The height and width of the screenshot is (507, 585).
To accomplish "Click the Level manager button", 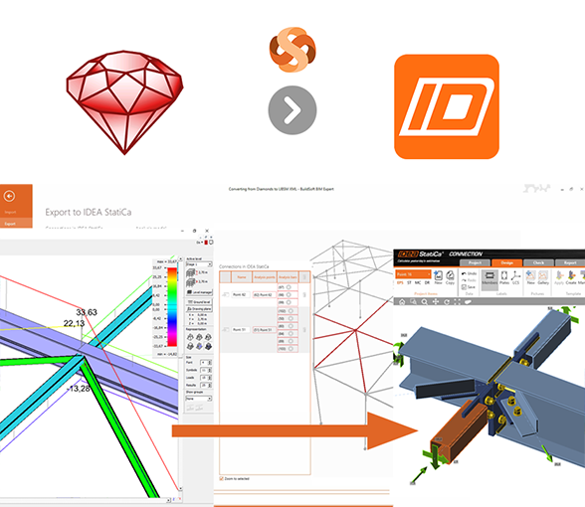I will coord(199,292).
